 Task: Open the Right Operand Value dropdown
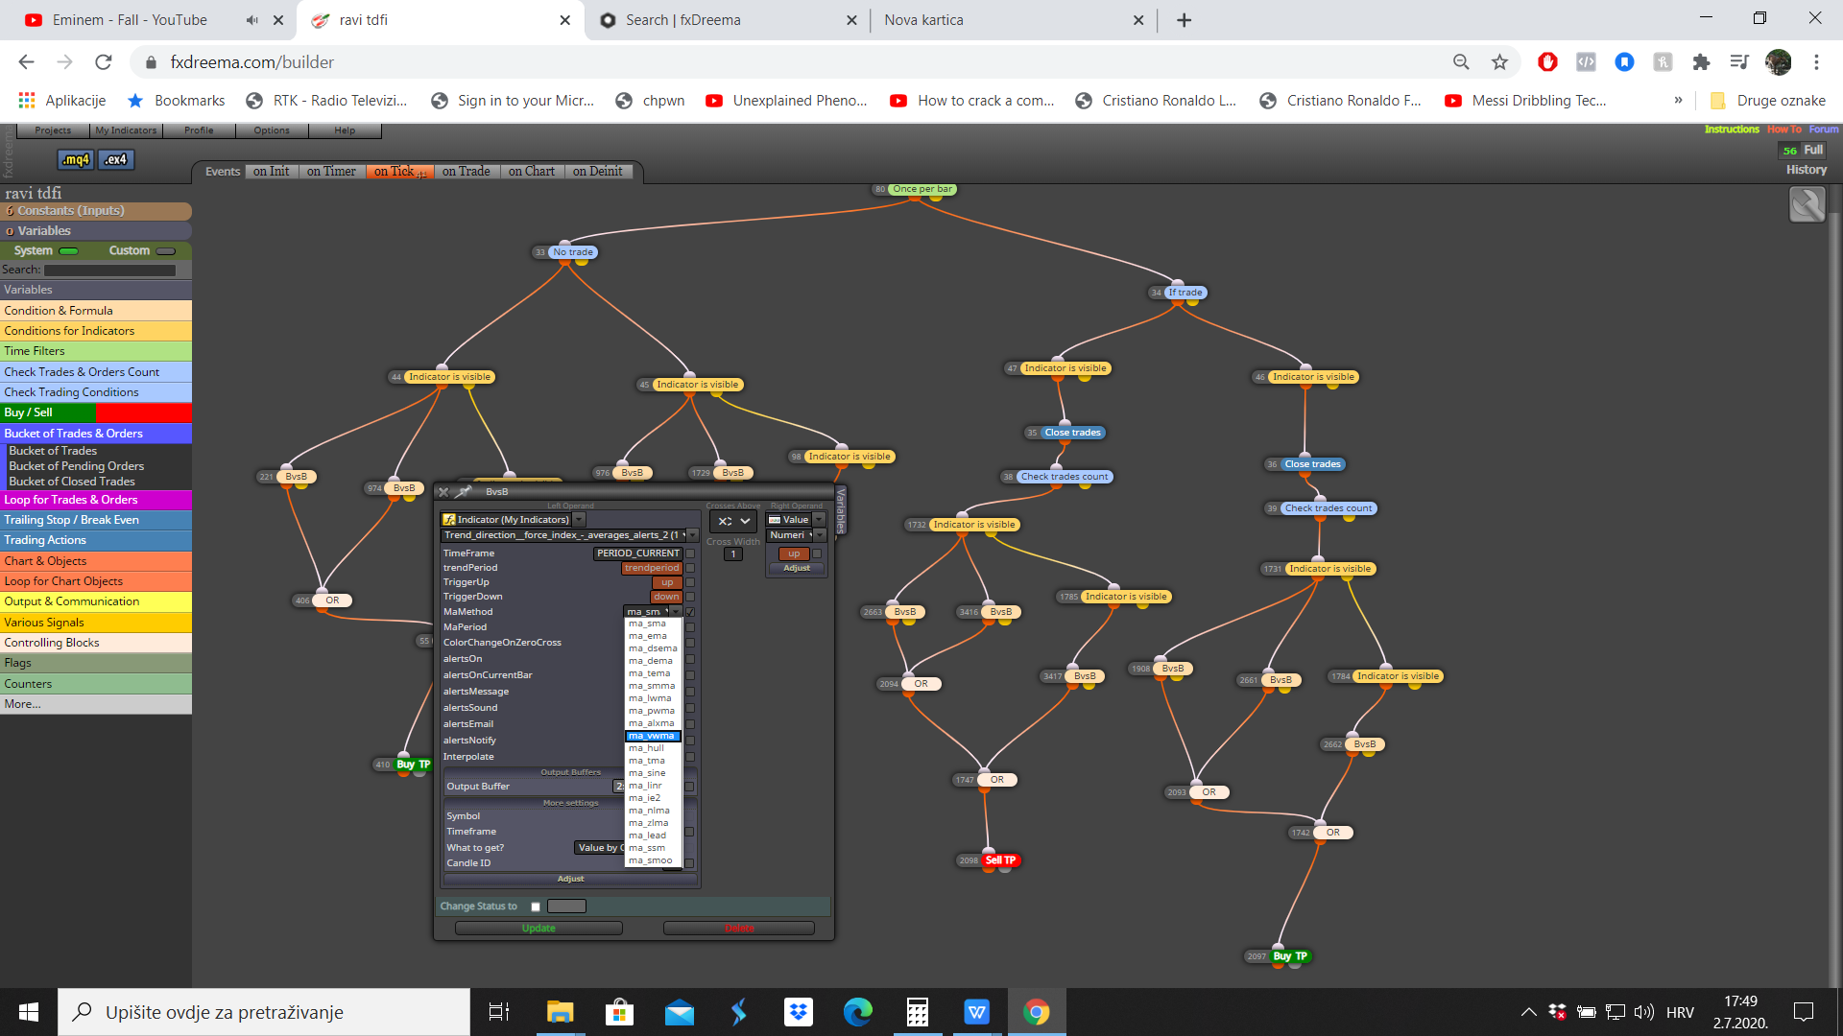coord(820,520)
